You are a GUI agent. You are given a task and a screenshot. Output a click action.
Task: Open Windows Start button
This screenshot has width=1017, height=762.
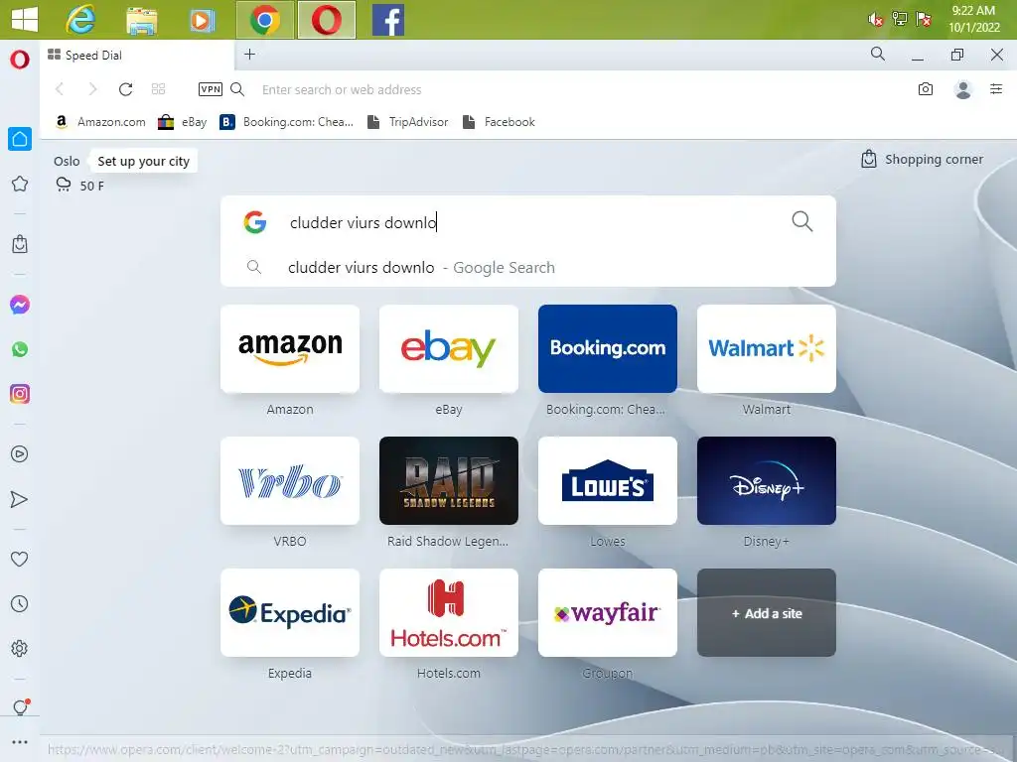point(25,20)
